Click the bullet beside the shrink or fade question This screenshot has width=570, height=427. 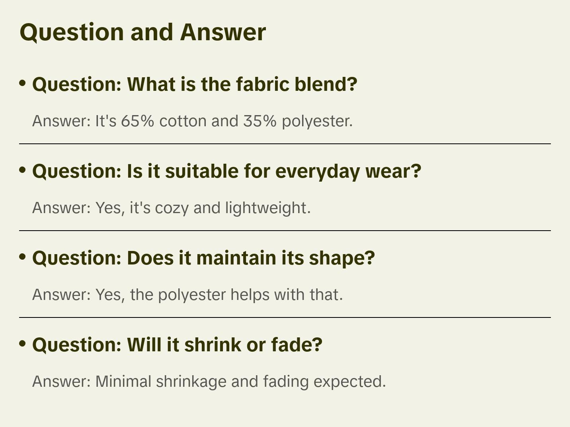tap(23, 344)
